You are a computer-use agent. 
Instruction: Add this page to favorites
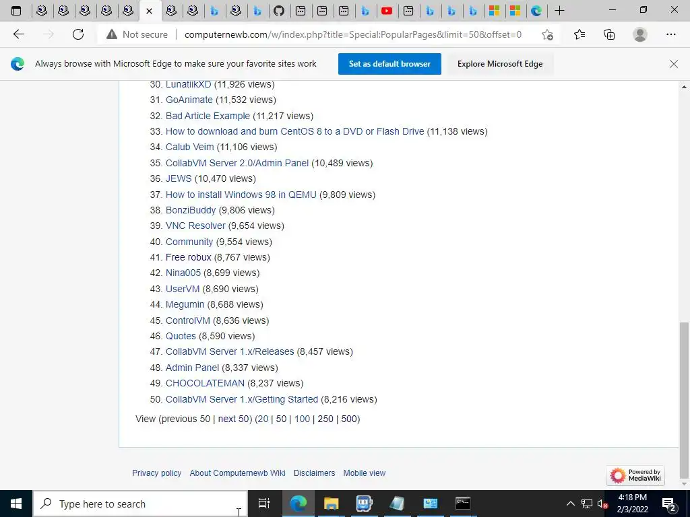(547, 34)
